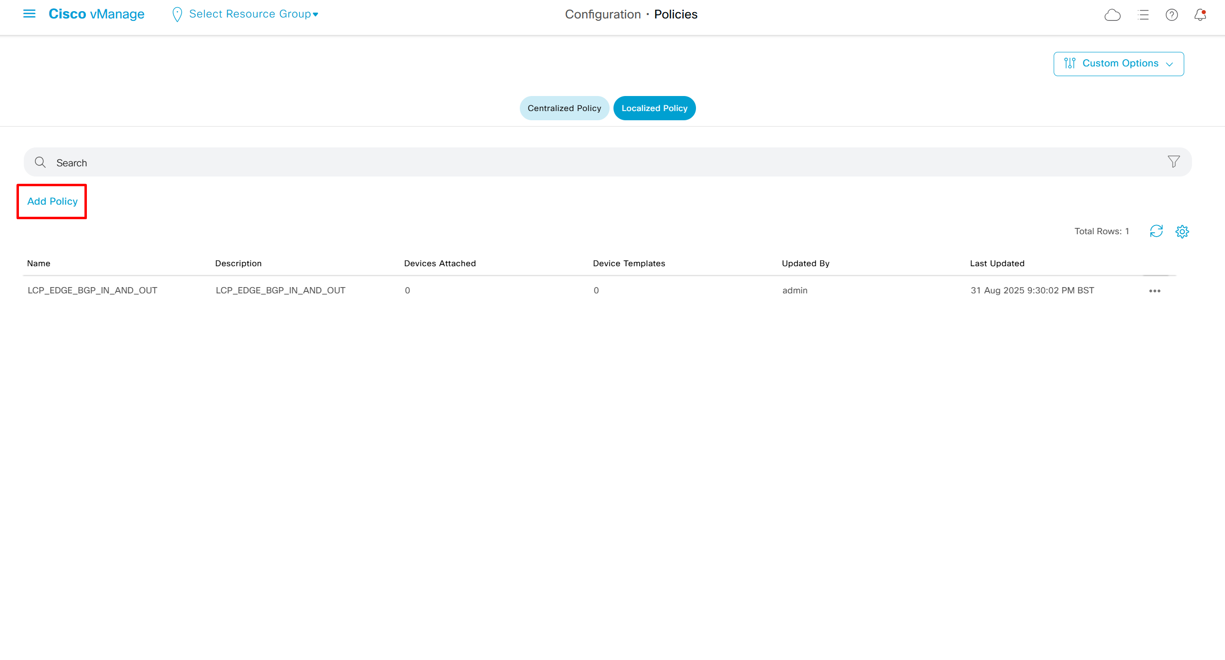Sort by the Name column header

click(x=39, y=263)
